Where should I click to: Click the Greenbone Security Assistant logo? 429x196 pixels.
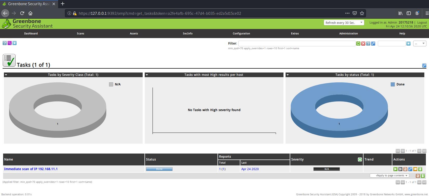[27, 24]
